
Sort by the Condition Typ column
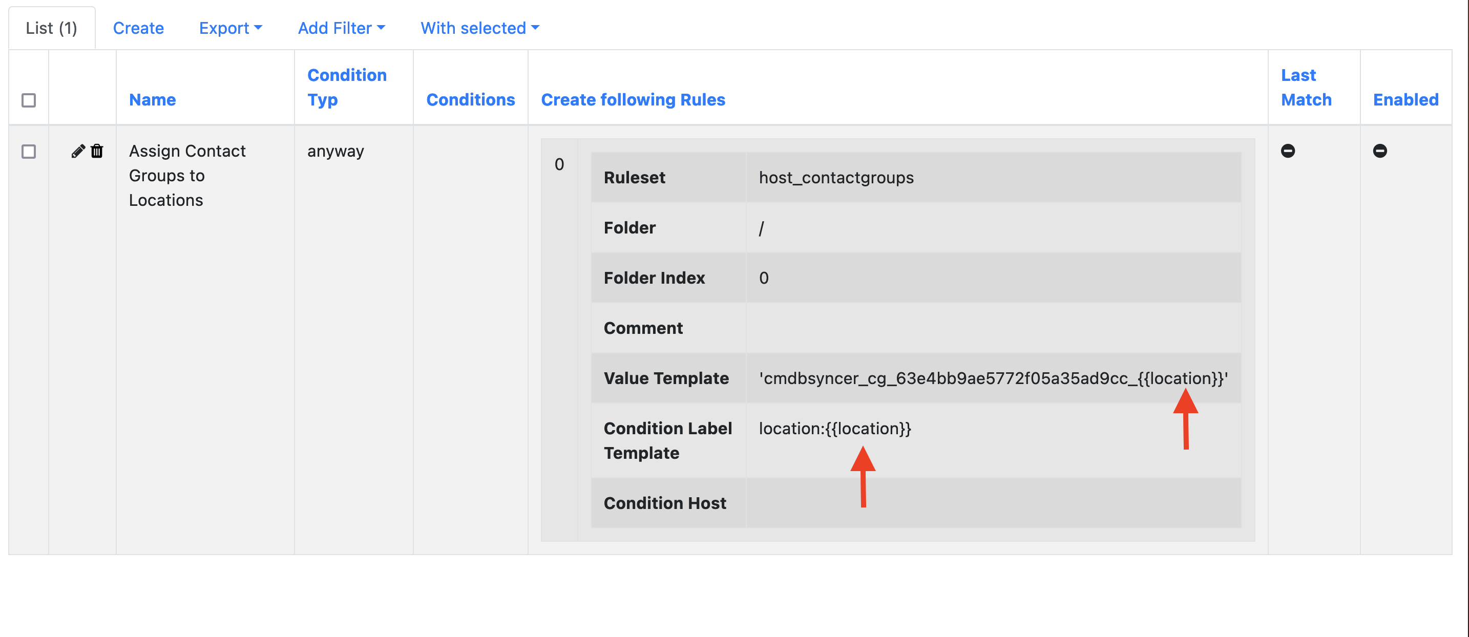(x=346, y=87)
